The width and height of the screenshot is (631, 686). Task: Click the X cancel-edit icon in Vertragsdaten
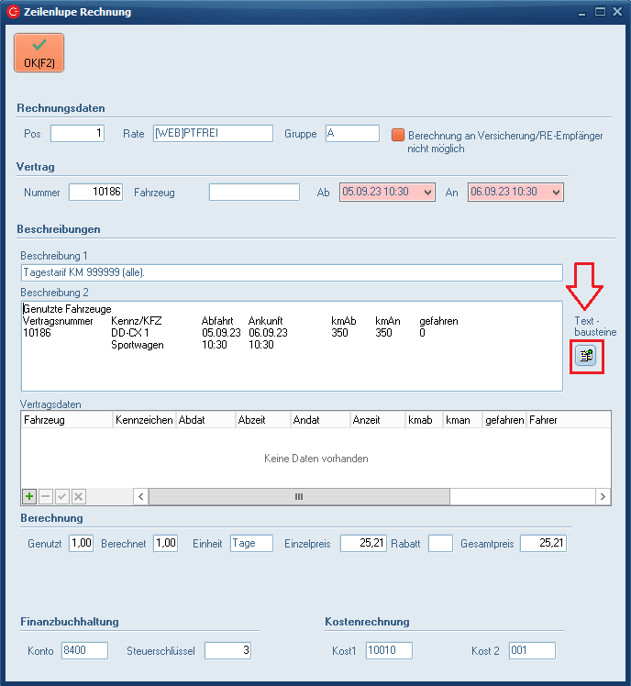[x=79, y=496]
